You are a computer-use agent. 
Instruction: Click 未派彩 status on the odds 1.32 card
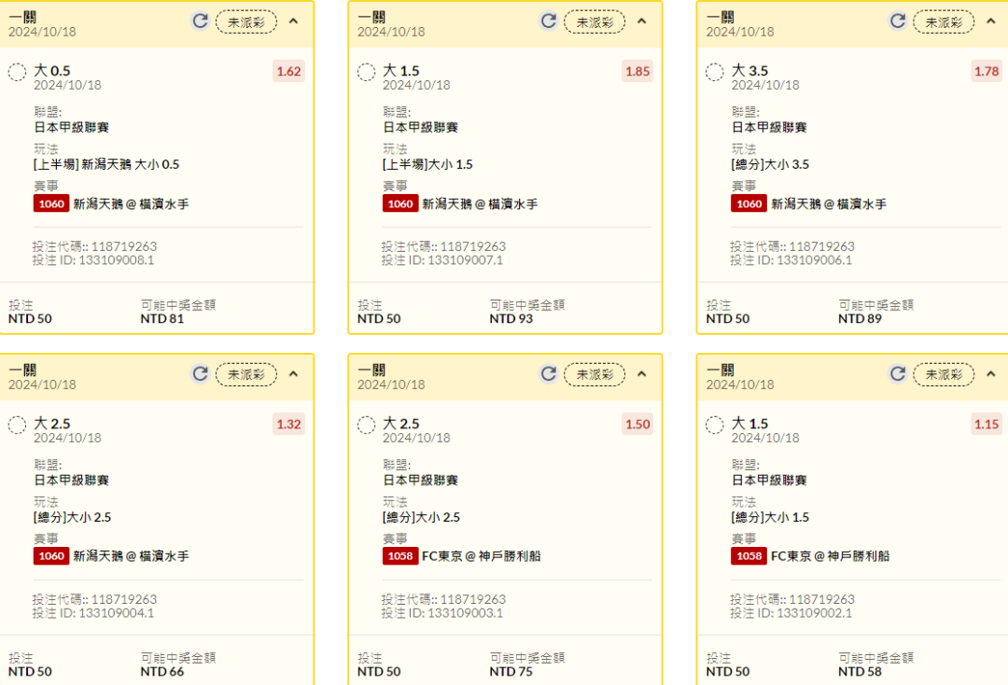246,374
